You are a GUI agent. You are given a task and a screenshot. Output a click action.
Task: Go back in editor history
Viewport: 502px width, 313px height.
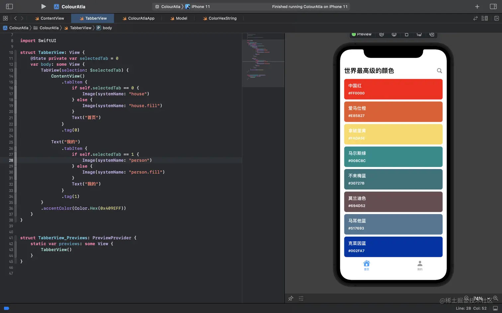point(15,18)
